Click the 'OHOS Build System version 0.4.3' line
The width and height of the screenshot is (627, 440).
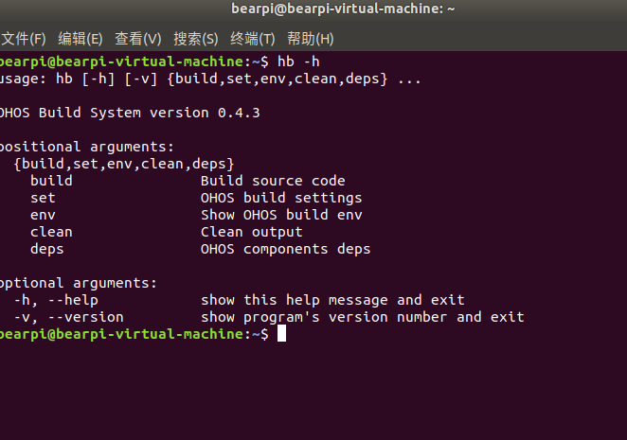coord(130,113)
